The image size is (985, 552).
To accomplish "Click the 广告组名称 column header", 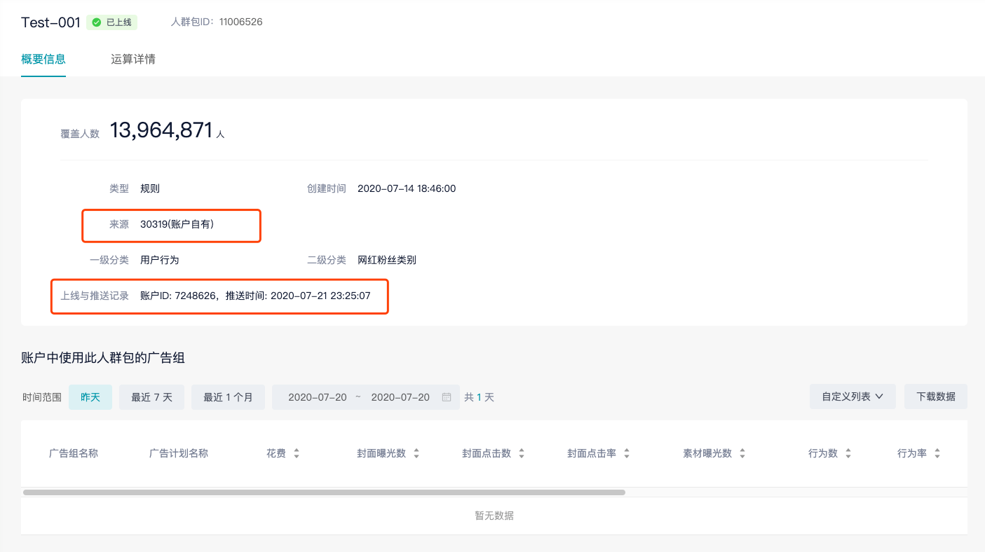I will click(74, 453).
